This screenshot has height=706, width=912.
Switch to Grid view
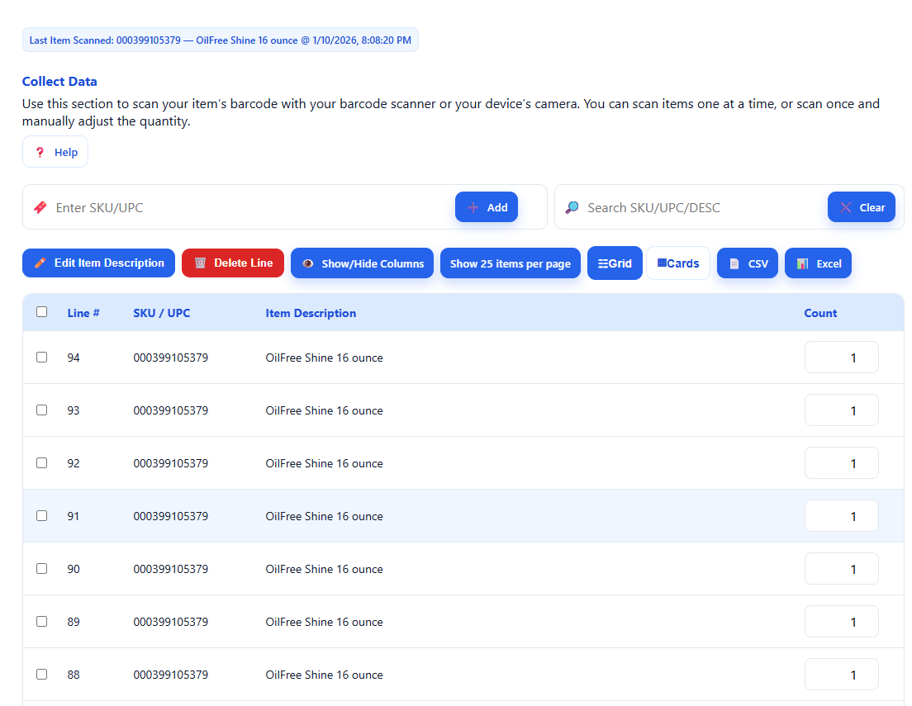pos(615,263)
